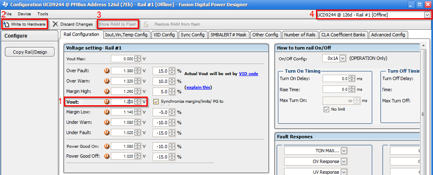Screen dimensions: 433x175
Task: Click the Over Fault voltage field
Action: coord(122,71)
